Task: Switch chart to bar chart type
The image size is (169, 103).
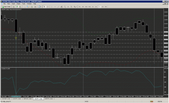Action: click(x=14, y=7)
